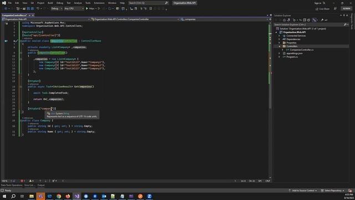Open Chrome from the taskbar
The image size is (355, 200).
59,196
